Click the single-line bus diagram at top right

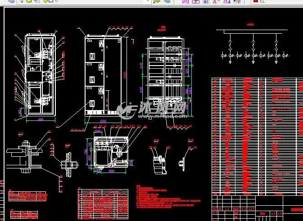253,45
